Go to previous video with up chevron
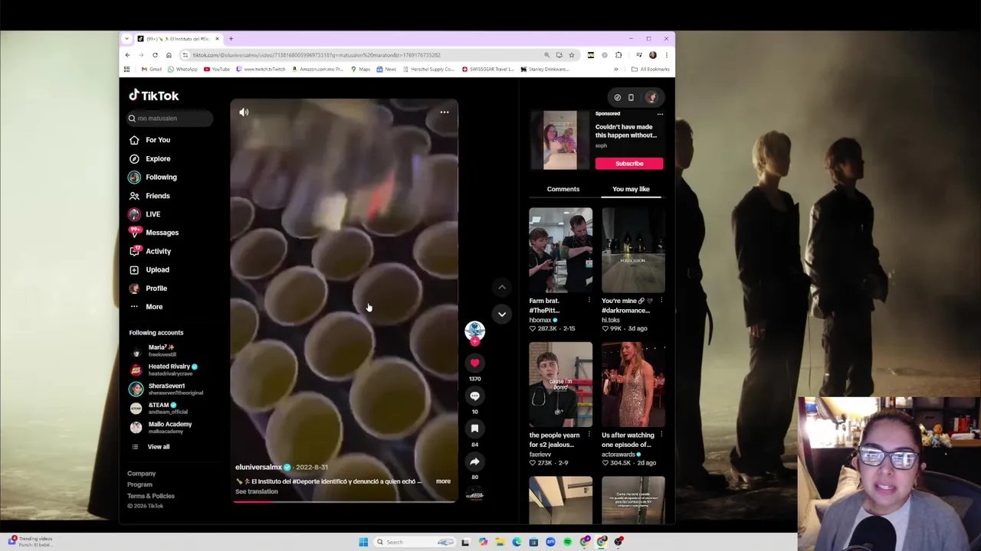Image resolution: width=981 pixels, height=551 pixels. 502,287
